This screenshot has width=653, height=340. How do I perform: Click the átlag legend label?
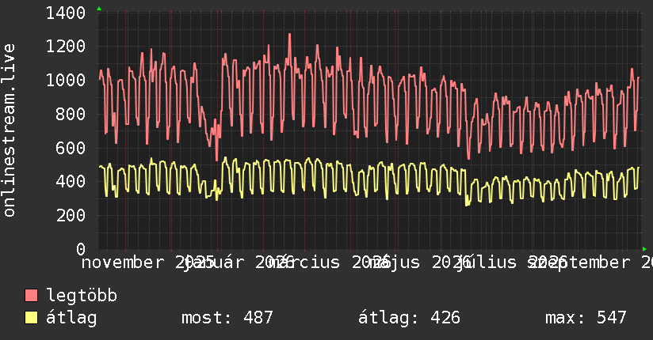point(71,319)
